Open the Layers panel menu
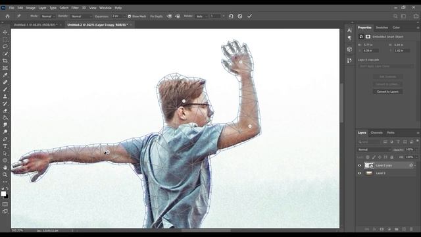This screenshot has height=237, width=421. pos(418,133)
